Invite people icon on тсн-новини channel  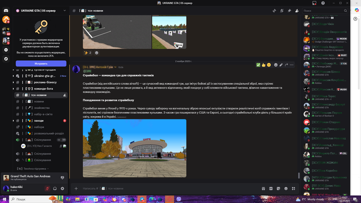click(65, 95)
